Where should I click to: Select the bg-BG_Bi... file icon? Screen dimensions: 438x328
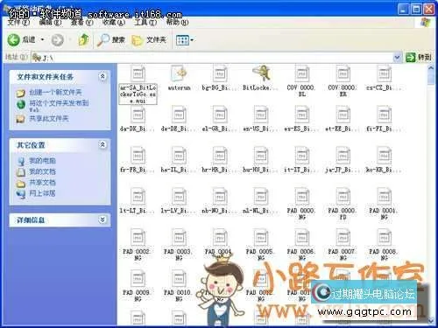(220, 73)
